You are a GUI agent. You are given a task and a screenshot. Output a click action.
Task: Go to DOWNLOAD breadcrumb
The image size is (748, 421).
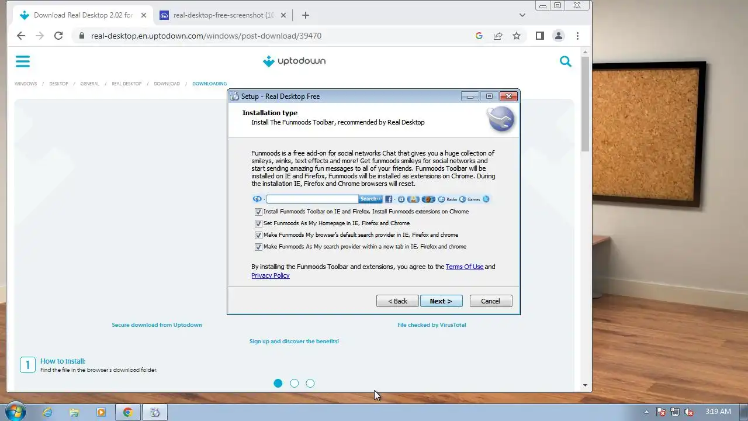point(167,84)
